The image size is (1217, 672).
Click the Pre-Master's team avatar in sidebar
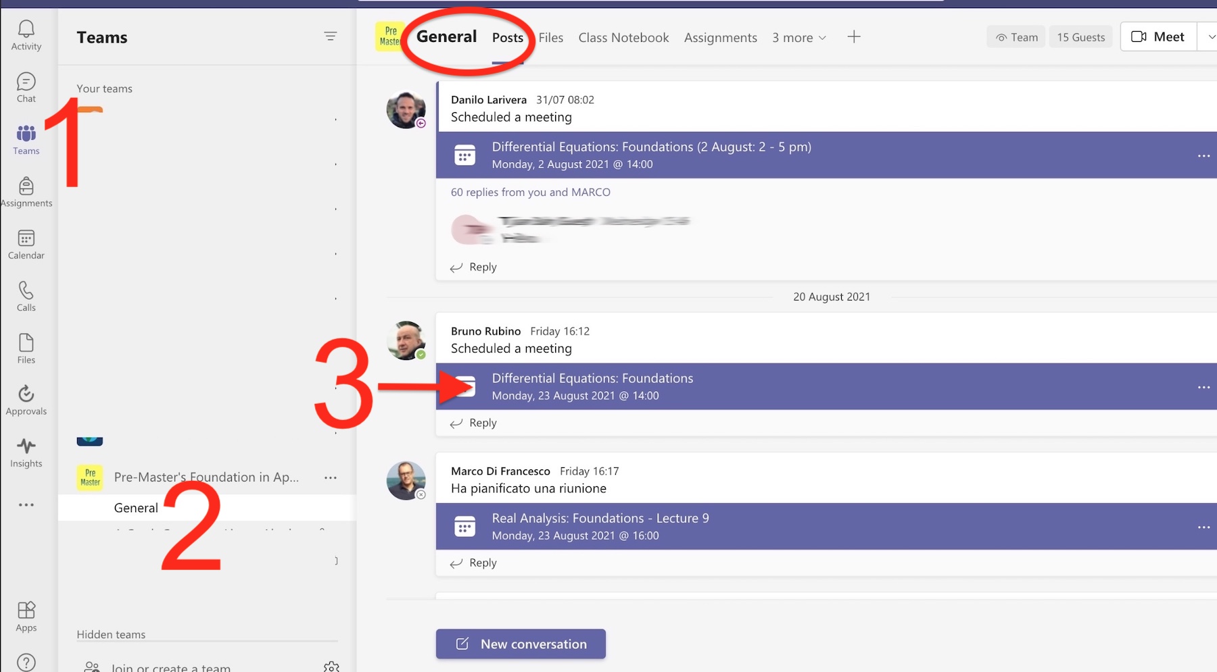click(x=90, y=477)
